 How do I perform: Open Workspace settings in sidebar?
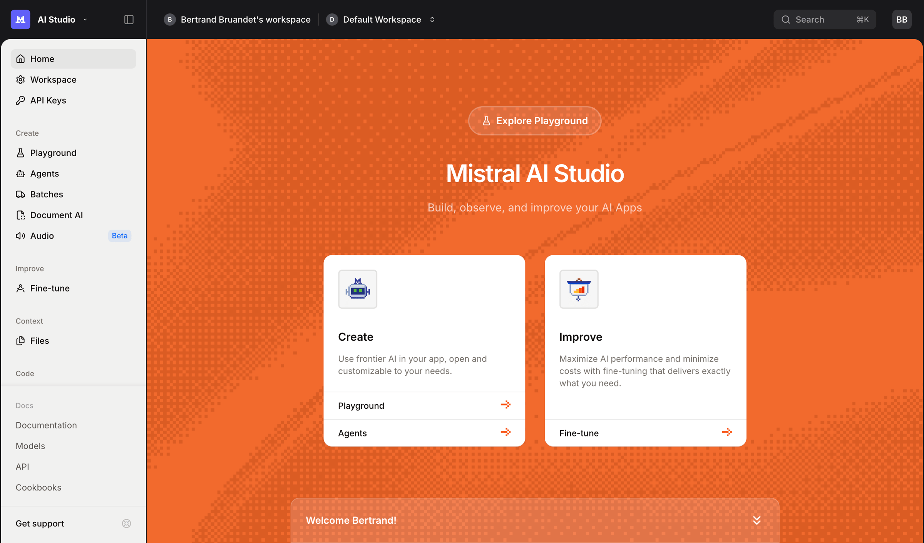coord(73,80)
